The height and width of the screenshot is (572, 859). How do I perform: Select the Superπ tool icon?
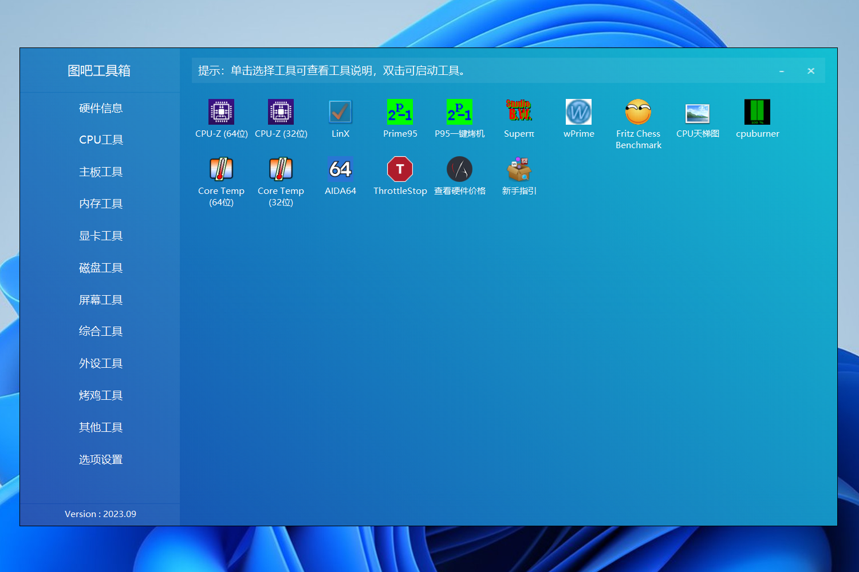coord(519,112)
